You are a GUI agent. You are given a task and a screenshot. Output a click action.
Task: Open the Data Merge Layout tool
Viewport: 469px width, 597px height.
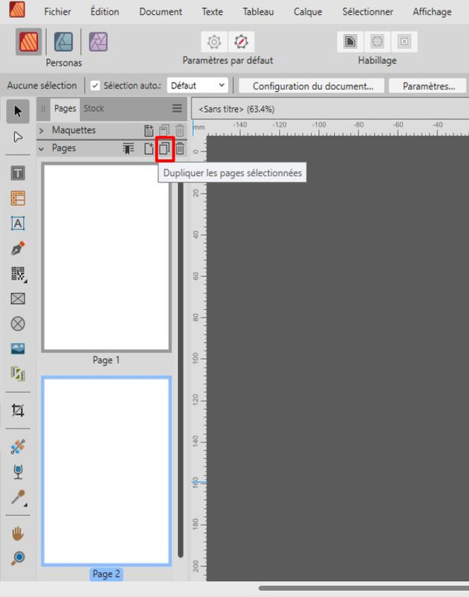click(x=18, y=374)
